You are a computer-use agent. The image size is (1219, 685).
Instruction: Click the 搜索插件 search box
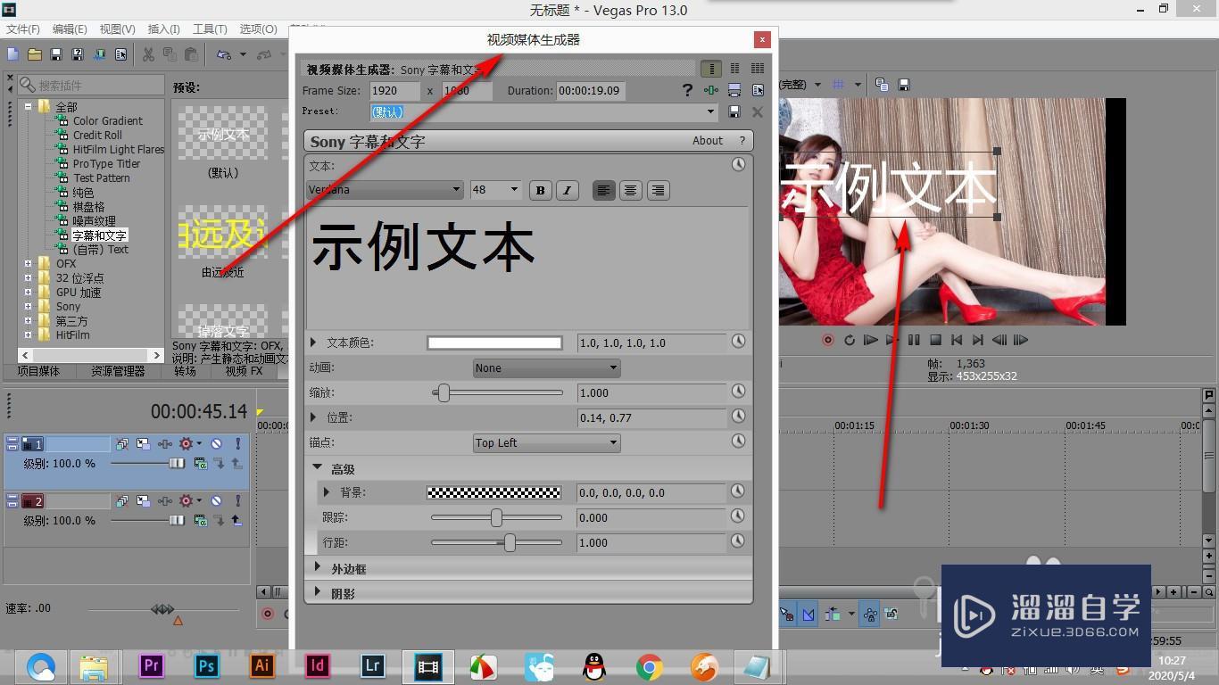point(90,85)
